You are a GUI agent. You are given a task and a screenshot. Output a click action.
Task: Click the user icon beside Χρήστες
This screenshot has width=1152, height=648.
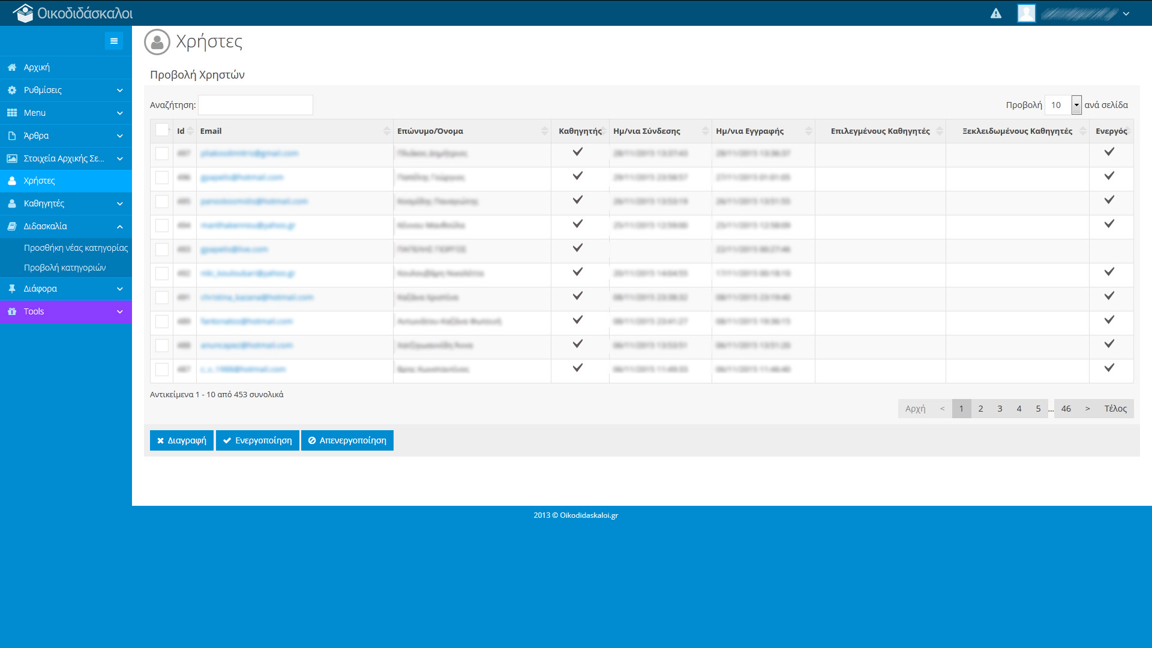coord(12,181)
